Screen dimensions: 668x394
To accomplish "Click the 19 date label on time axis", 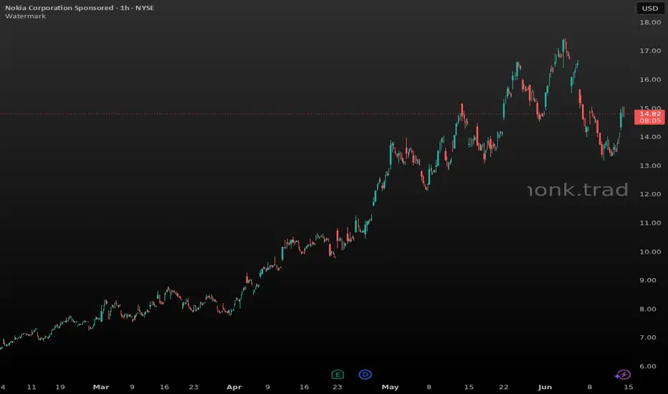I will coord(60,387).
